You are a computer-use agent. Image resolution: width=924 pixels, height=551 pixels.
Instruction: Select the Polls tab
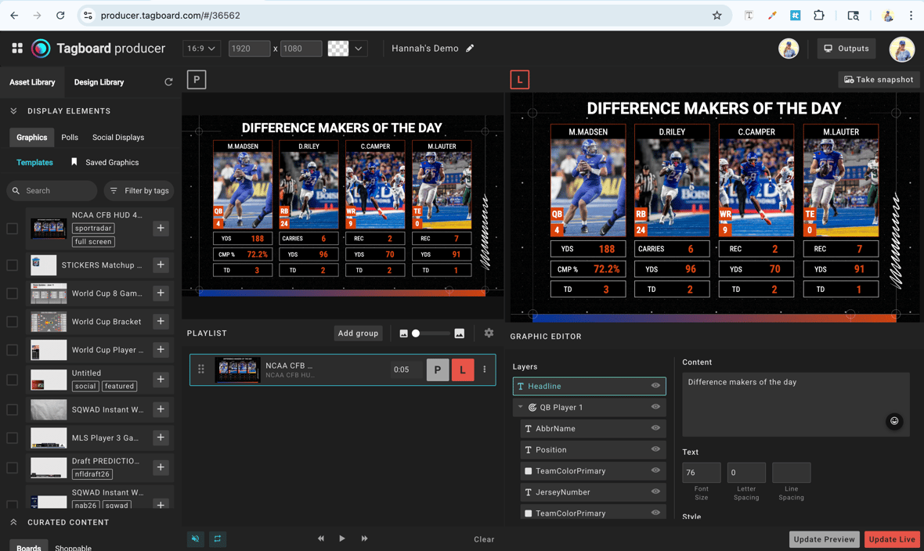point(70,137)
